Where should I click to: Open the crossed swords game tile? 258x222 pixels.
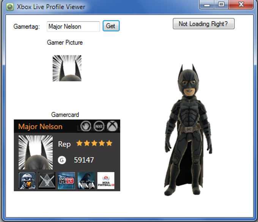[x=47, y=181]
